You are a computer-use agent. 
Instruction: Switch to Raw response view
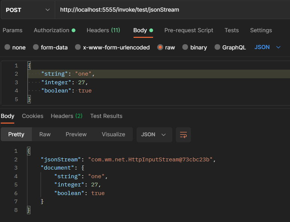point(45,134)
